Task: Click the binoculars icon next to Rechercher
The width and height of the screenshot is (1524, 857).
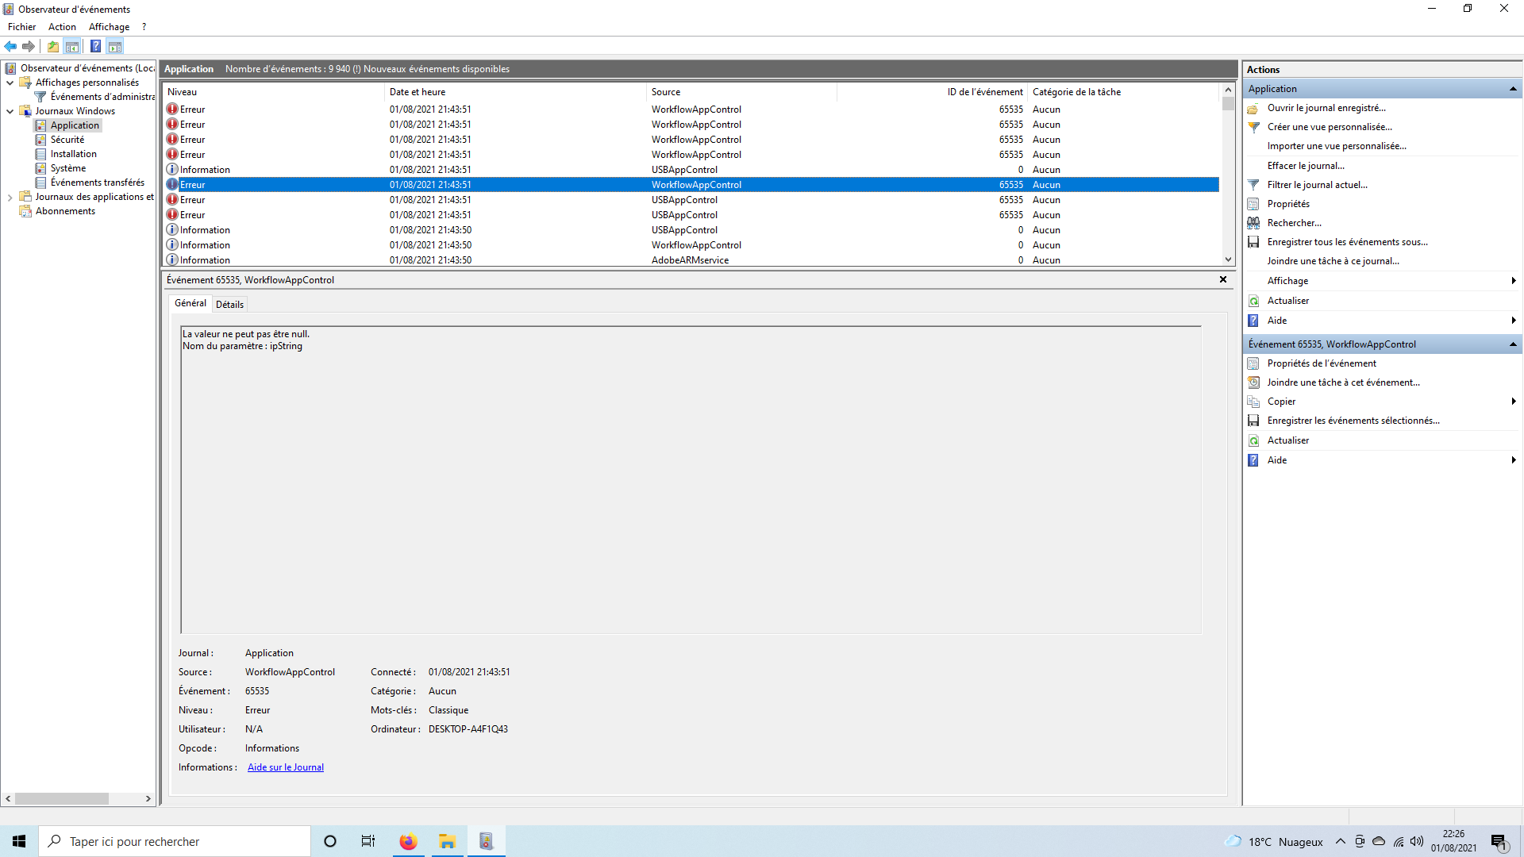Action: point(1253,223)
